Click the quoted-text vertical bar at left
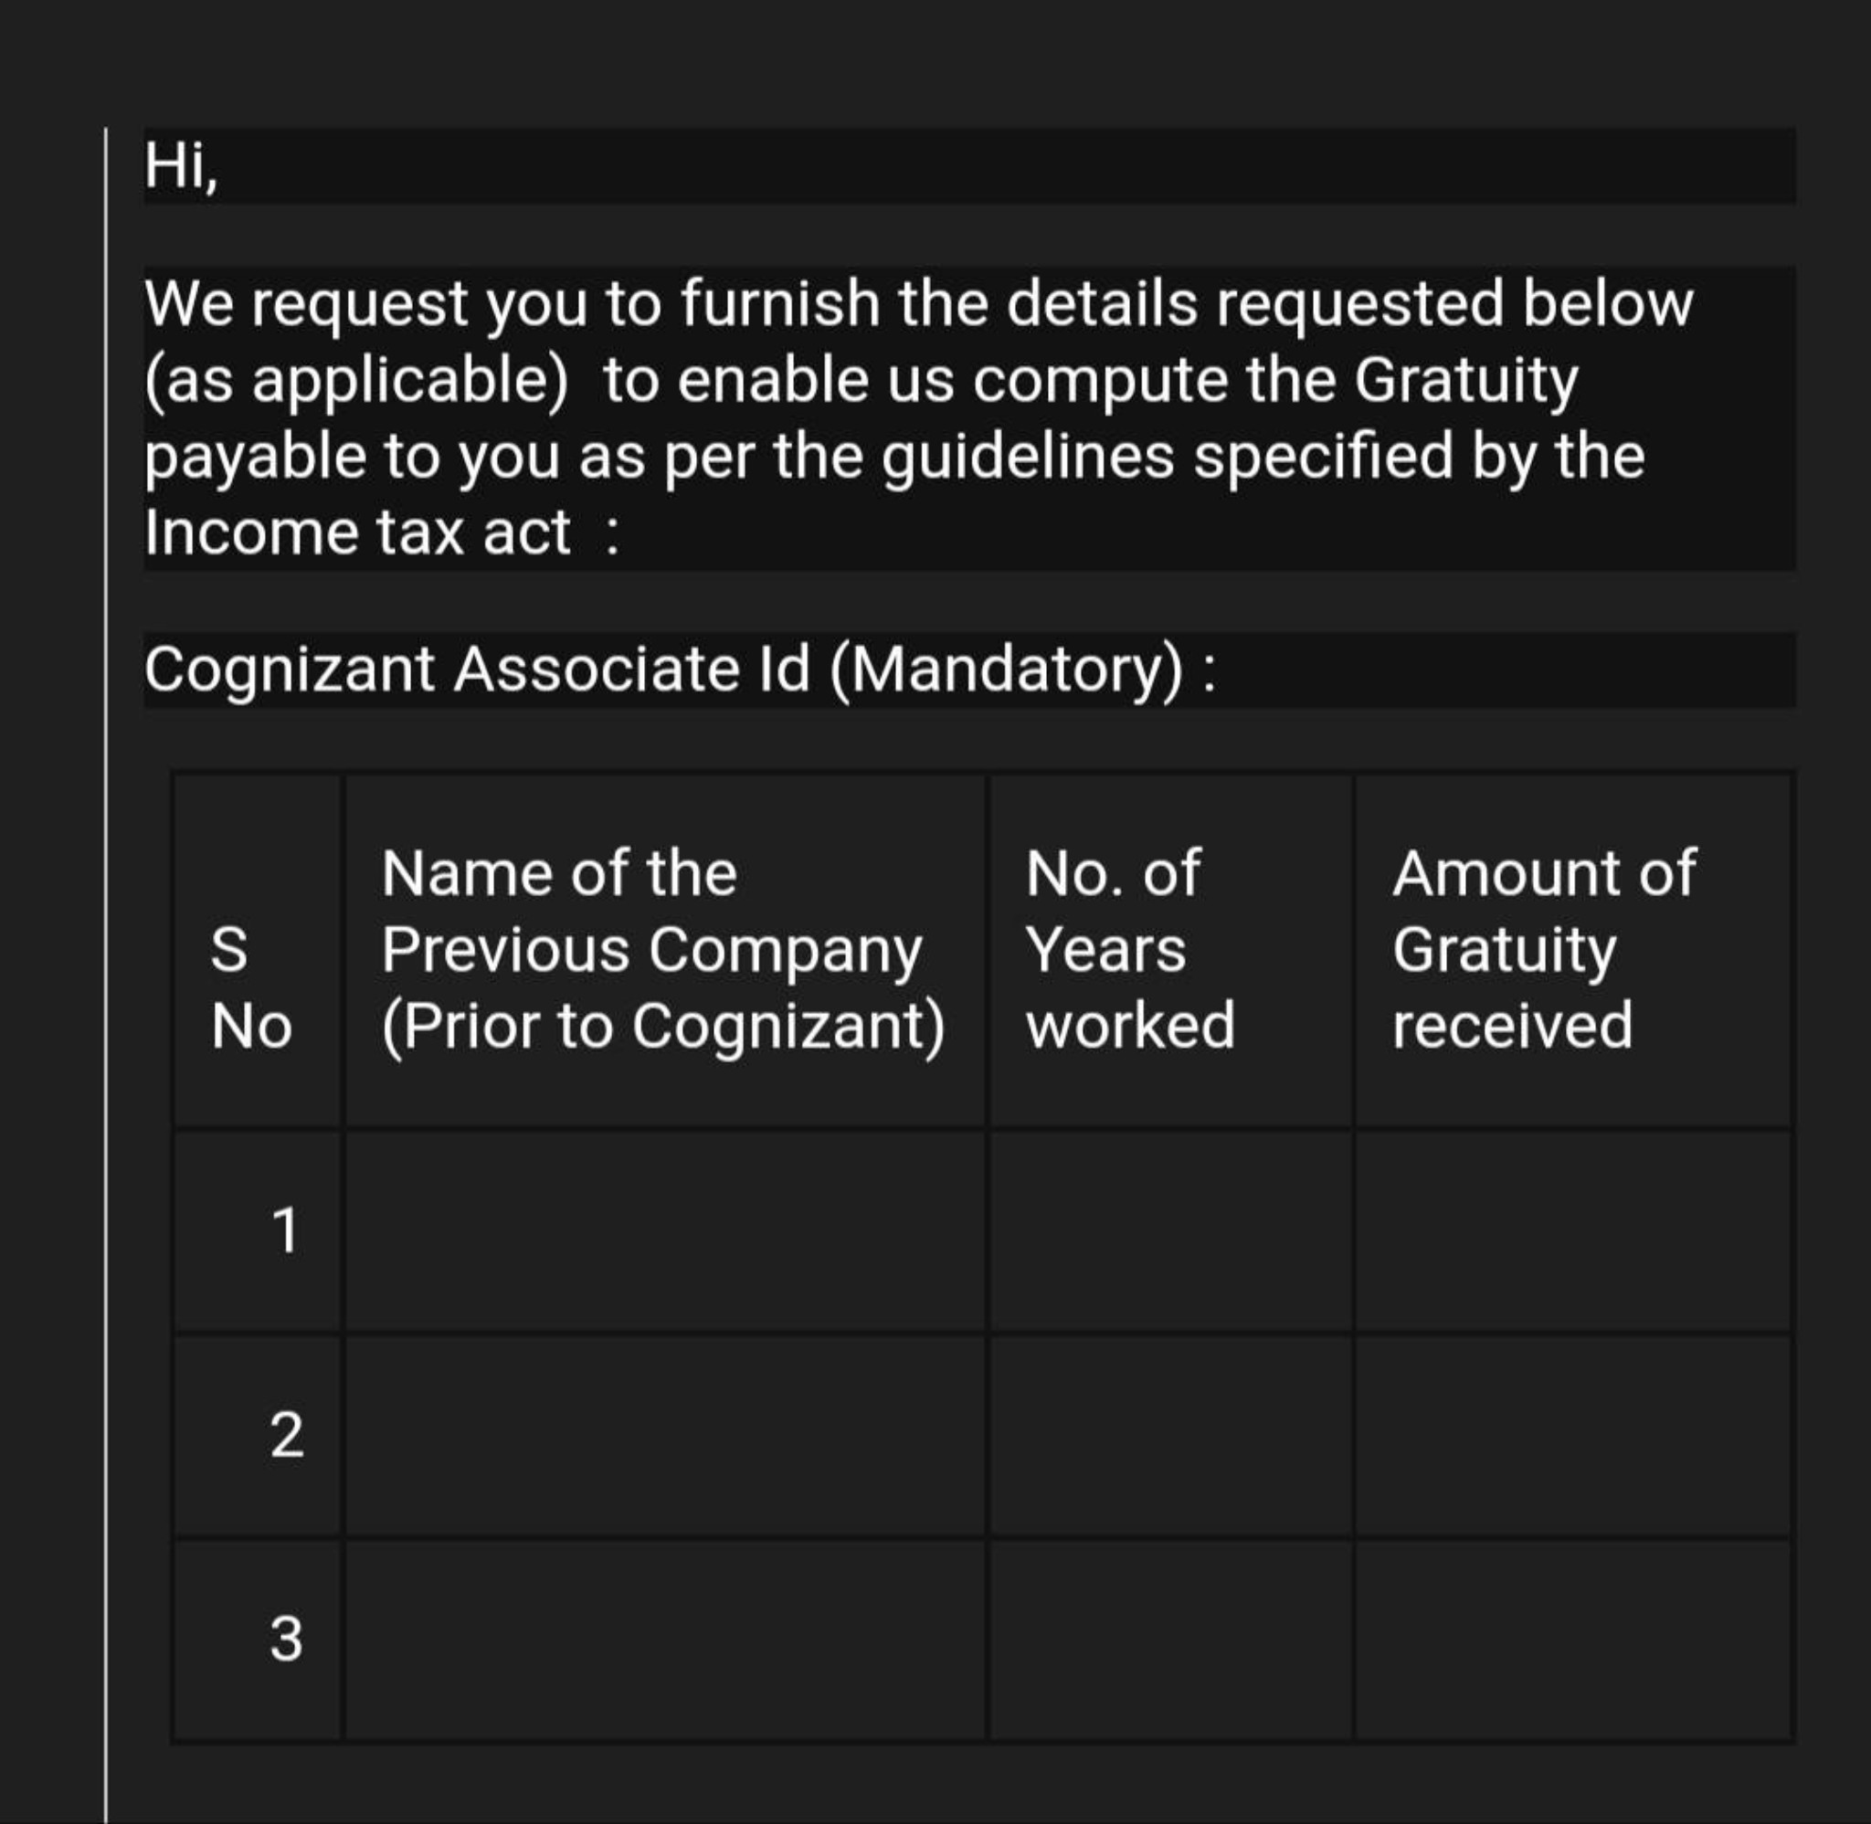This screenshot has height=1824, width=1871. click(105, 975)
